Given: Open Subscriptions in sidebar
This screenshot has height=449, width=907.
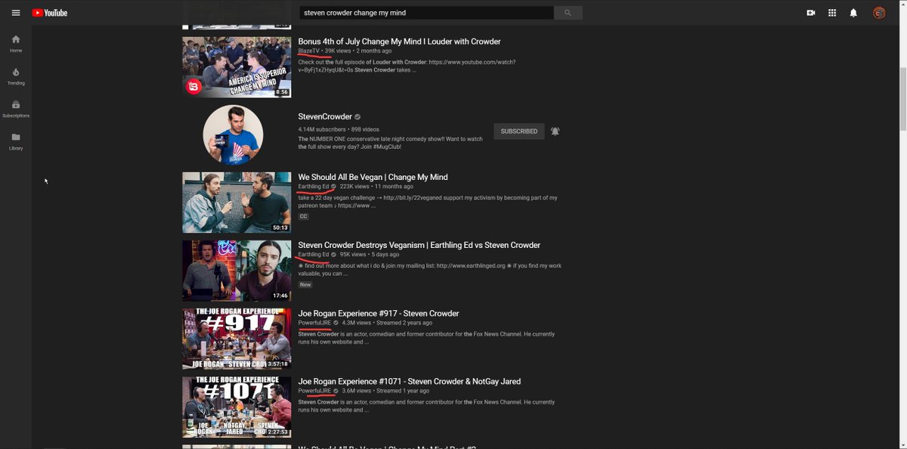Looking at the screenshot, I should [16, 109].
